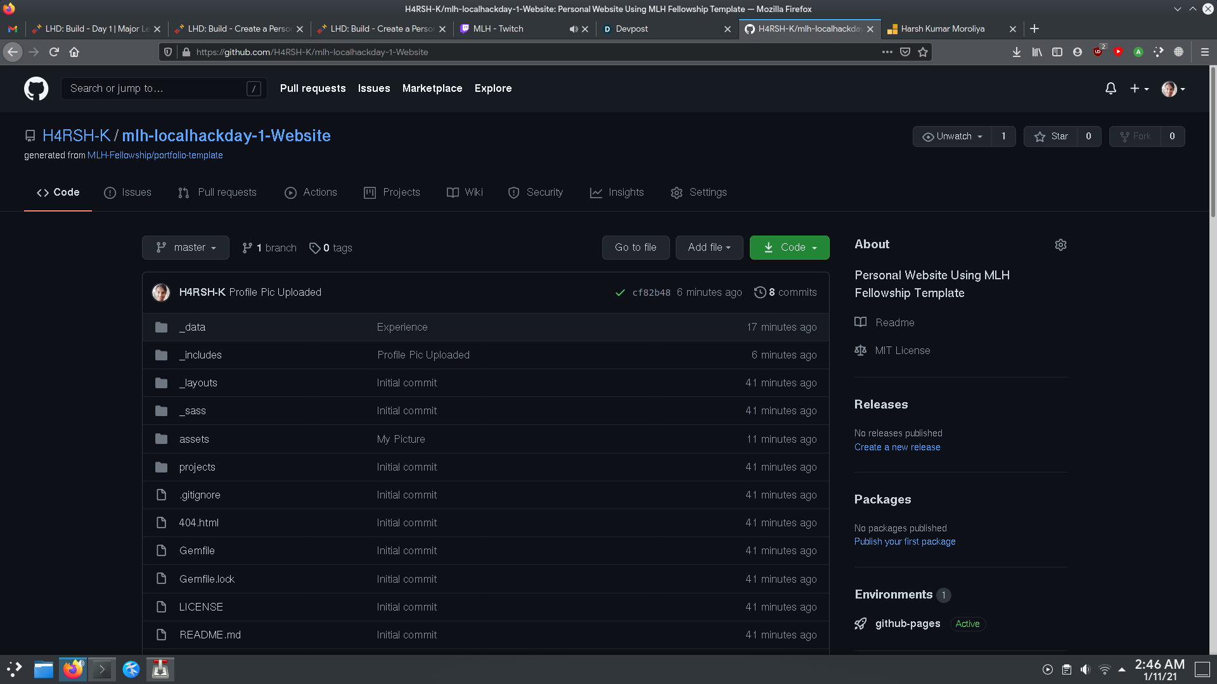1217x684 pixels.
Task: Click the About section gear icon
Action: click(1060, 245)
